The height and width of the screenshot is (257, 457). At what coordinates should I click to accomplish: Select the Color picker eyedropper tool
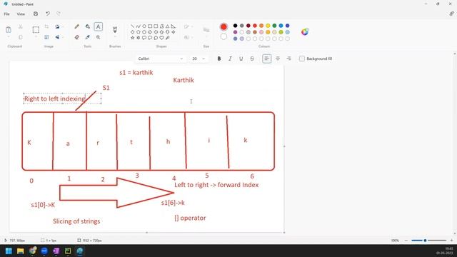click(x=87, y=37)
